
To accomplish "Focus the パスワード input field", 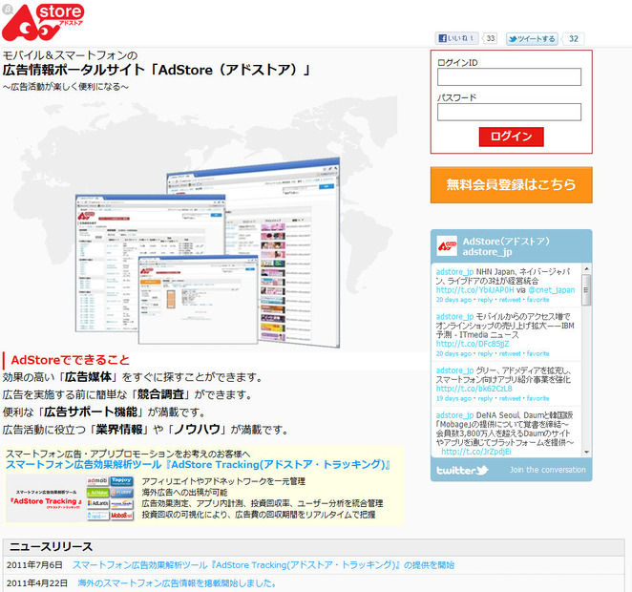I will point(509,112).
